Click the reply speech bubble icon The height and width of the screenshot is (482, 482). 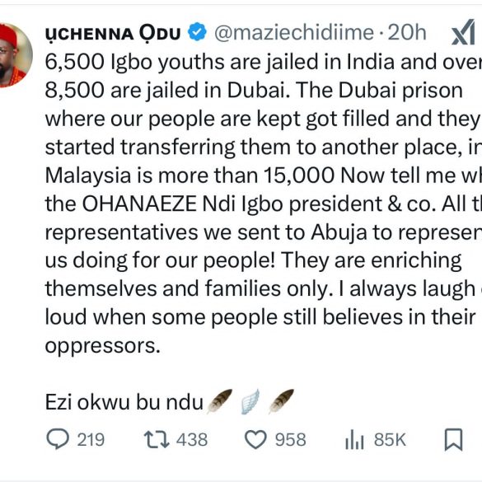click(x=58, y=439)
